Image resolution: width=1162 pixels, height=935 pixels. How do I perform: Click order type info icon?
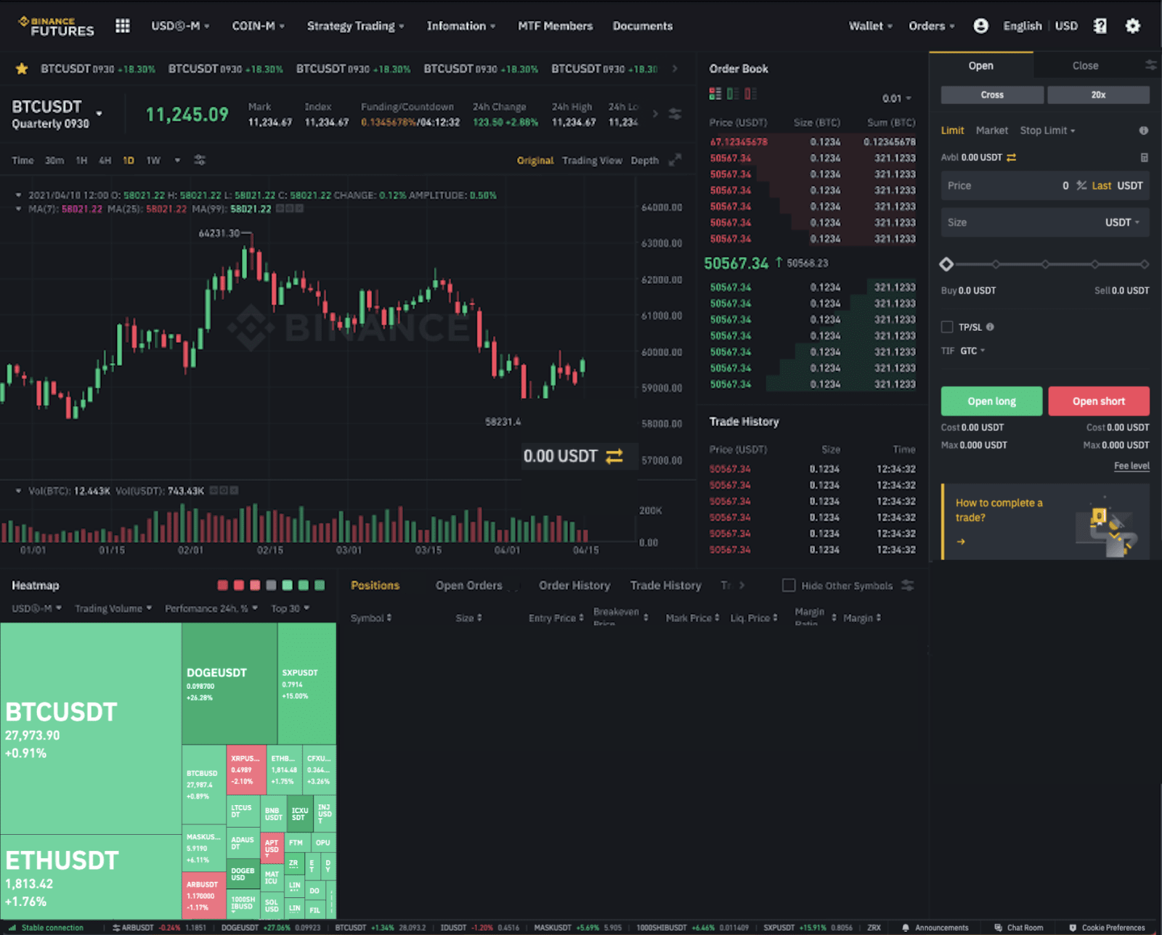coord(1144,131)
